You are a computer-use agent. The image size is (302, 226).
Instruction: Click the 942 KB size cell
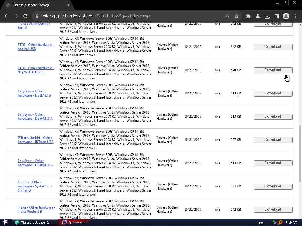pos(236,47)
